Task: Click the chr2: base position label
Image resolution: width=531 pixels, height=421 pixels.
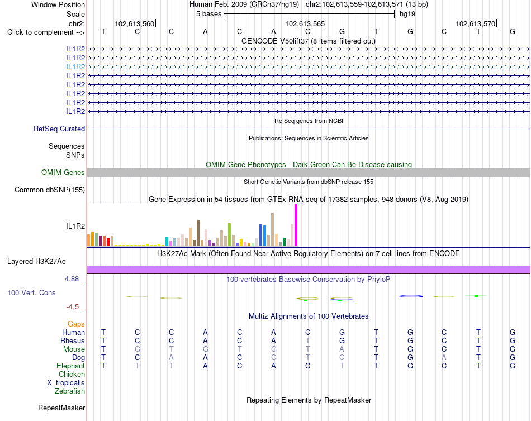Action: point(77,23)
